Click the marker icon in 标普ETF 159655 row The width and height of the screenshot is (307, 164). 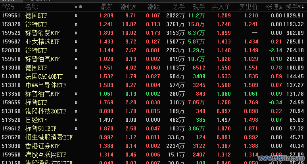(76, 102)
